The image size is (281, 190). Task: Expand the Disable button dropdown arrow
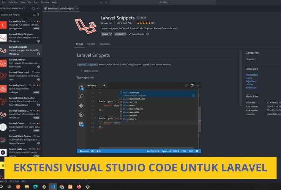[111, 34]
